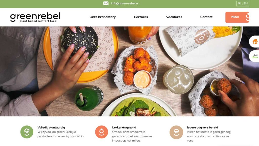Navigate to Contact
The image size is (259, 146).
click(206, 17)
